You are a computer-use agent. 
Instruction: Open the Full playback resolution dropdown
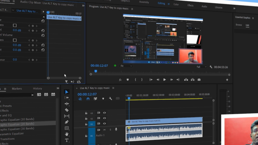click(202, 67)
